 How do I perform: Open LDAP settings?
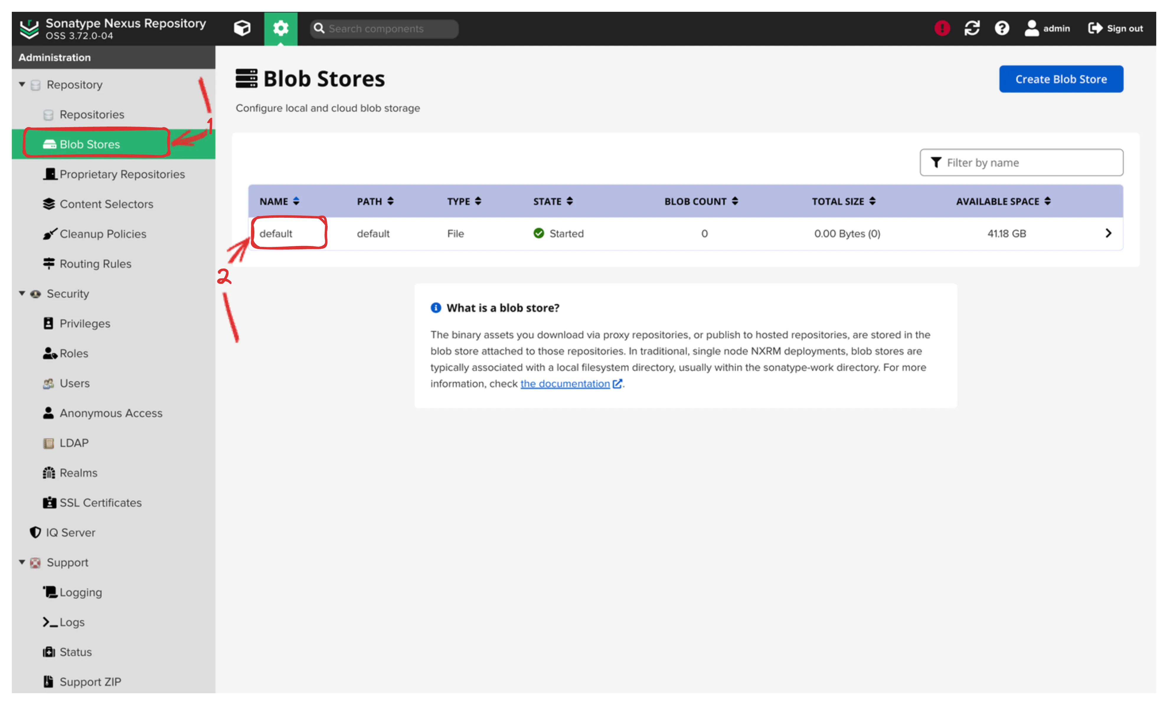click(x=74, y=443)
